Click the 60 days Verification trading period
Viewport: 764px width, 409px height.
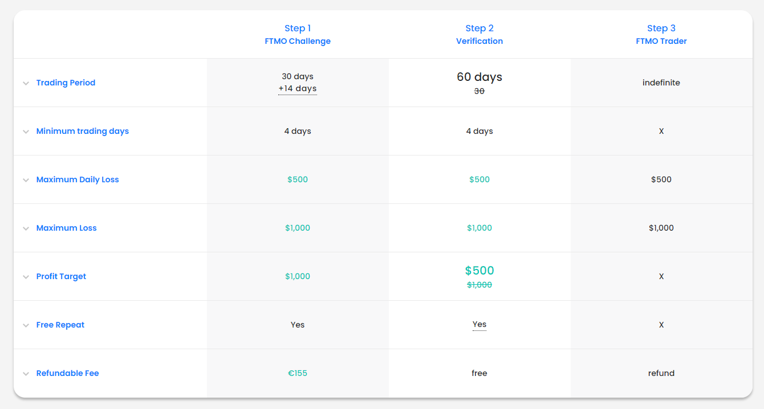(479, 77)
